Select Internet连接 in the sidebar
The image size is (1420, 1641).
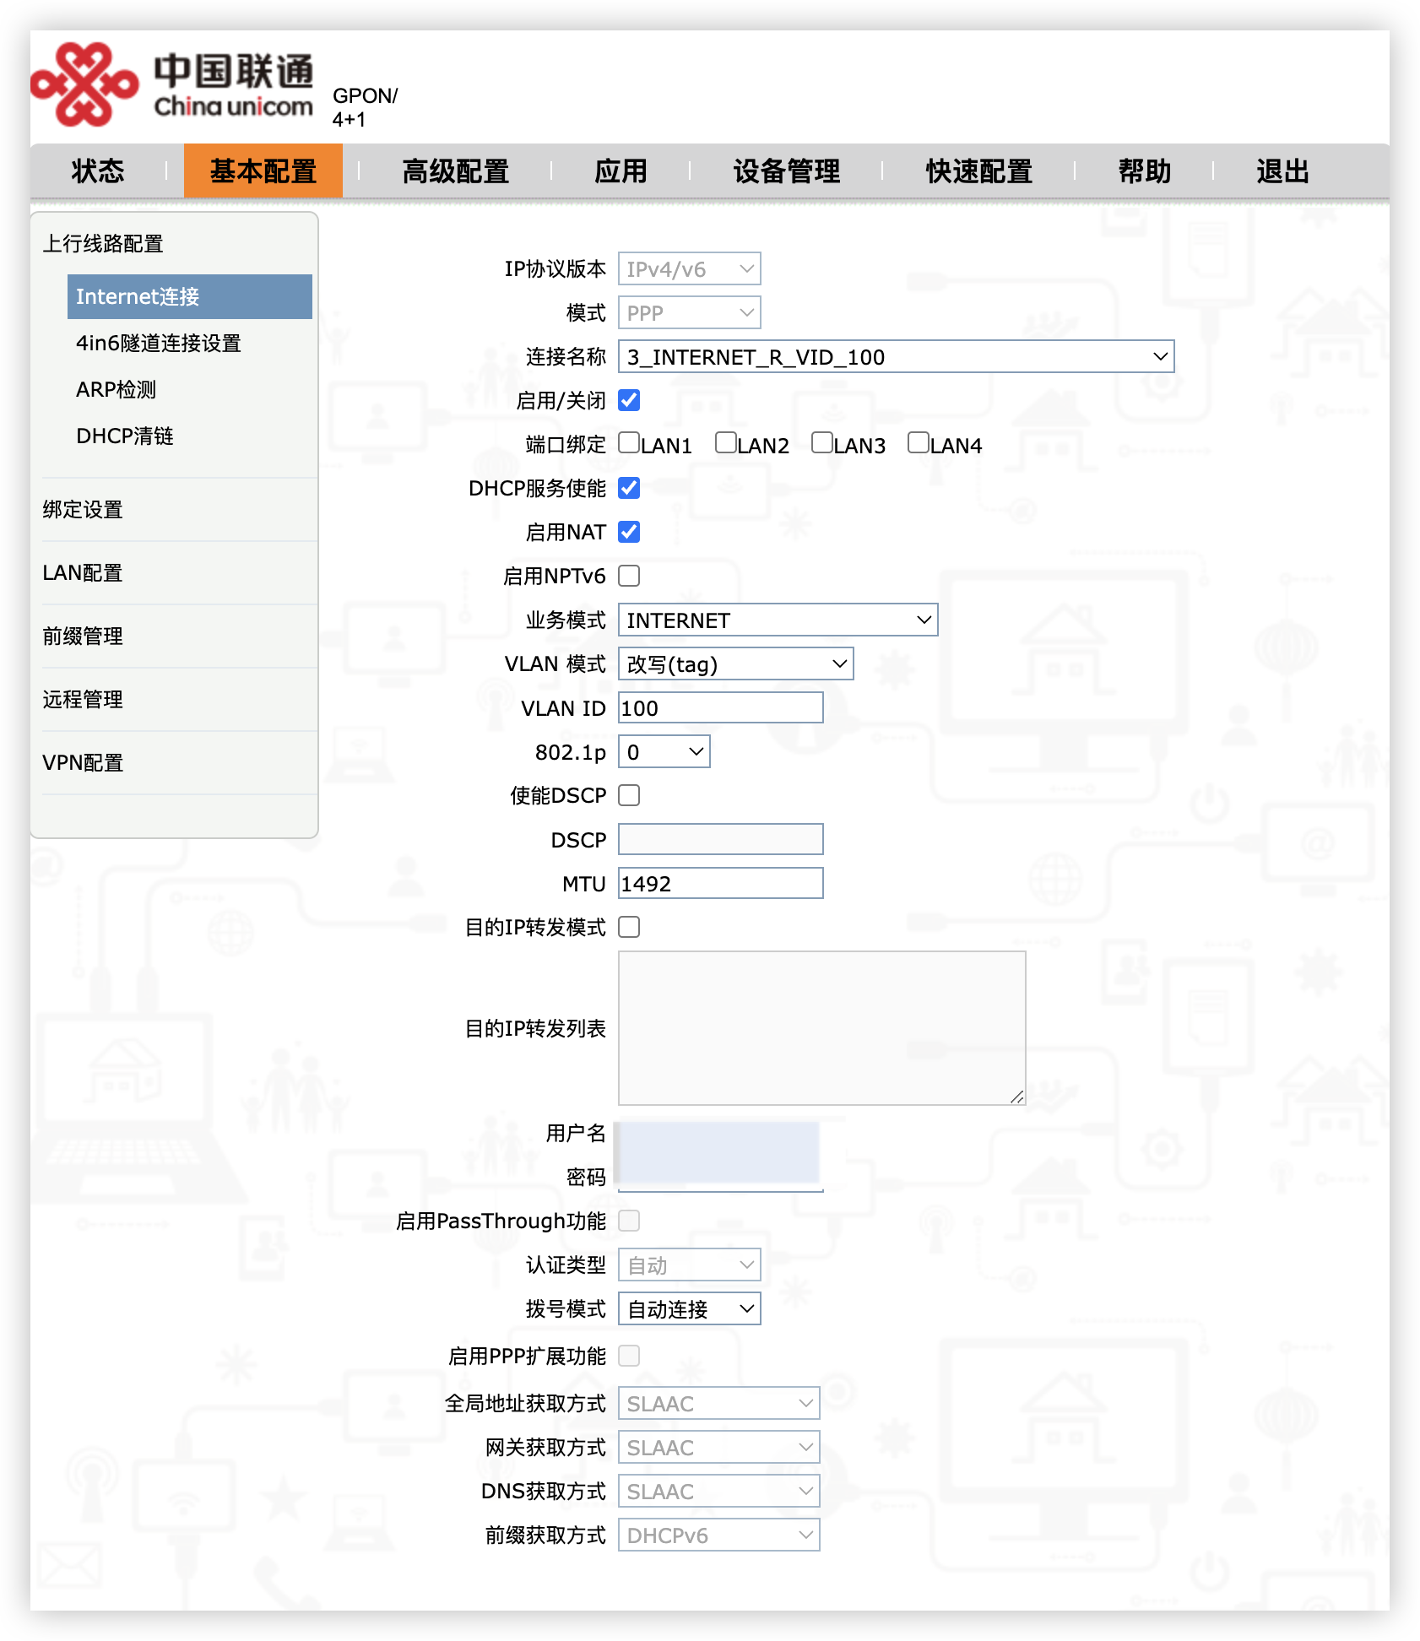tap(190, 296)
